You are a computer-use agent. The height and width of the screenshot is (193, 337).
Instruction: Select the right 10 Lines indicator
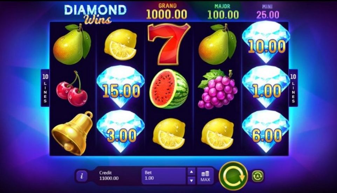293,88
